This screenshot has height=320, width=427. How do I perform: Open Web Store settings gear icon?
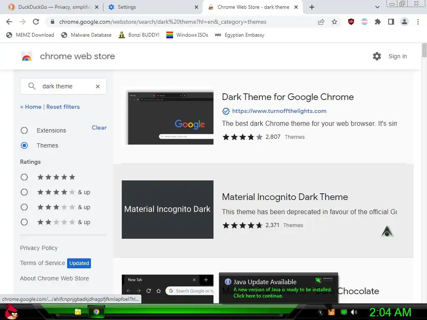coord(377,56)
